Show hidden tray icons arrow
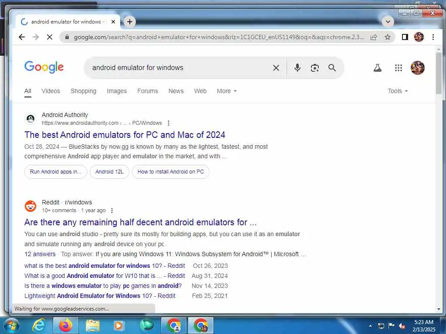 [370, 326]
